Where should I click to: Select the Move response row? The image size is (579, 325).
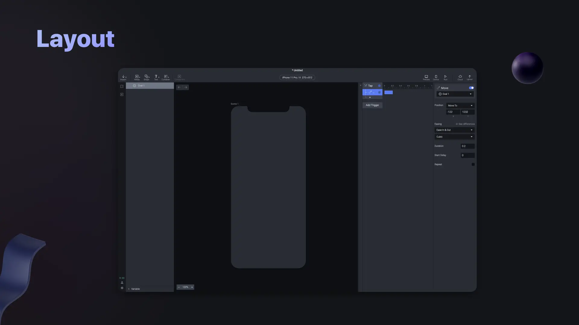point(372,92)
